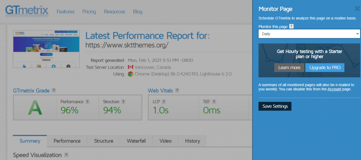The image size is (361, 160).
Task: Click help icon next to Performance score
Action: [x=87, y=102]
